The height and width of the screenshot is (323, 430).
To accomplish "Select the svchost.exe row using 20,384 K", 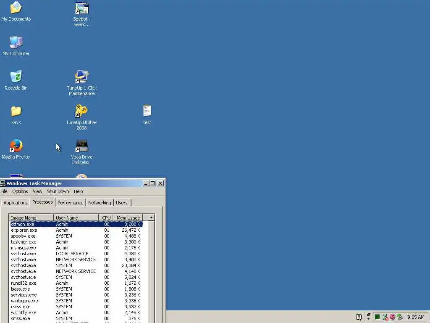I will click(76, 265).
